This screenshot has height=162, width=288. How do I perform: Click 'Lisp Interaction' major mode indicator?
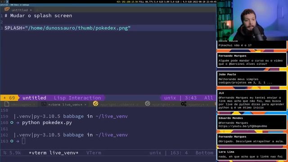(x=77, y=98)
